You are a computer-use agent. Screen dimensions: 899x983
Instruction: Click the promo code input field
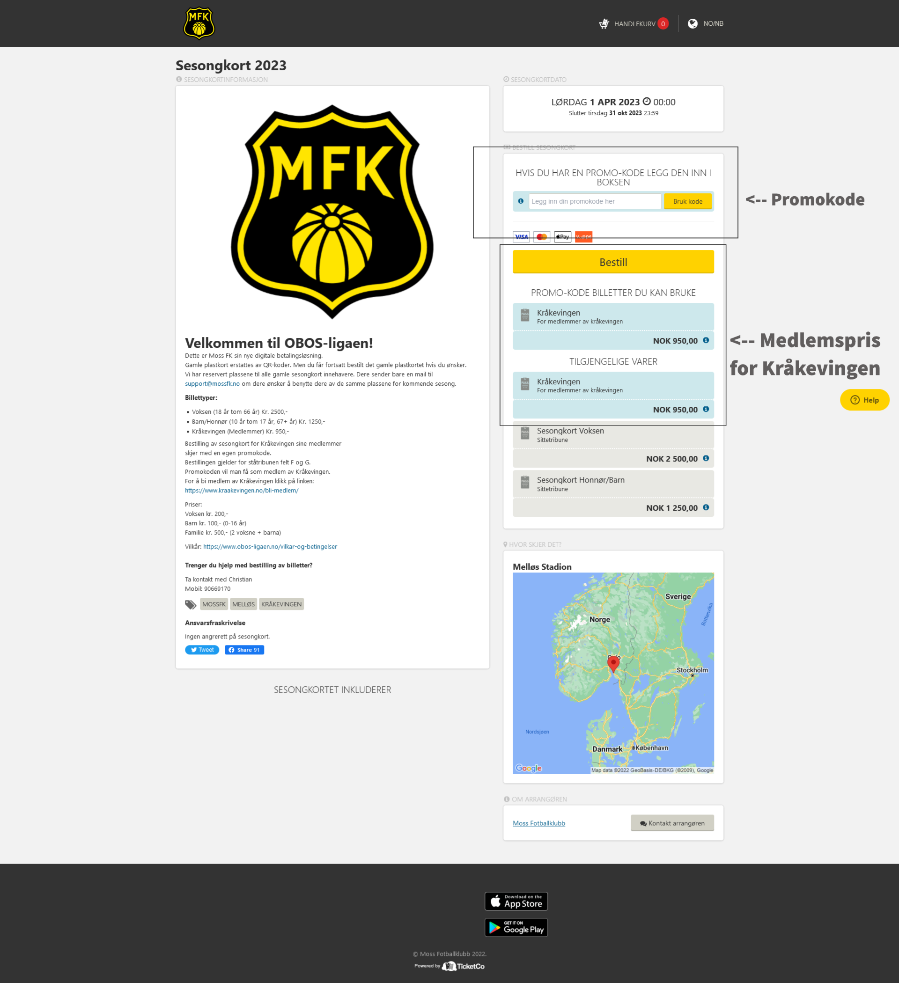[594, 201]
